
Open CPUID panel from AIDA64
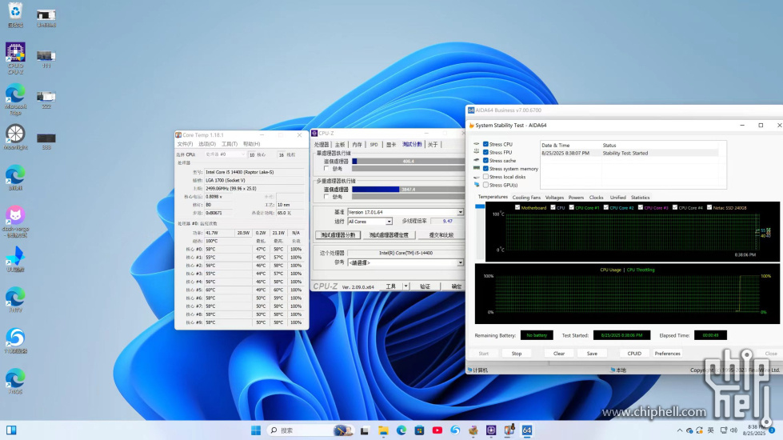634,354
